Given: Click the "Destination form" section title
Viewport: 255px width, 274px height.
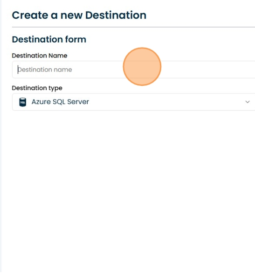Looking at the screenshot, I should pyautogui.click(x=49, y=39).
